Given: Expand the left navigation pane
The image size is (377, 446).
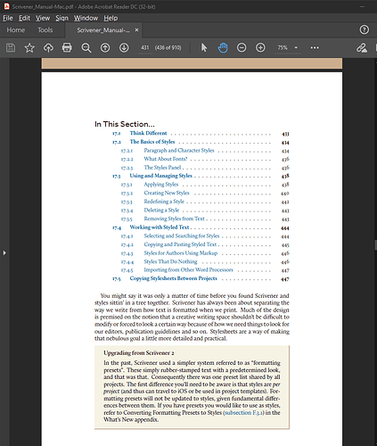Looking at the screenshot, I should [4, 252].
